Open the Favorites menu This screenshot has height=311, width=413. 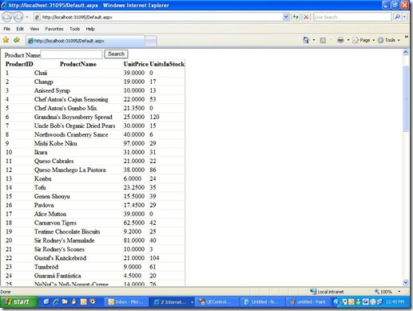(54, 29)
